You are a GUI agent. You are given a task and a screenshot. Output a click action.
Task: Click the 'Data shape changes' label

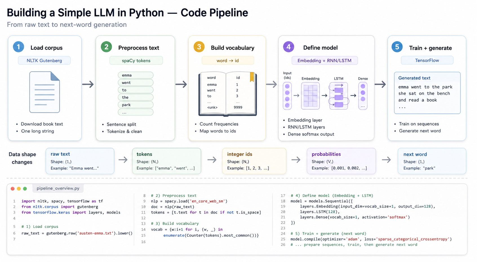tap(22, 158)
